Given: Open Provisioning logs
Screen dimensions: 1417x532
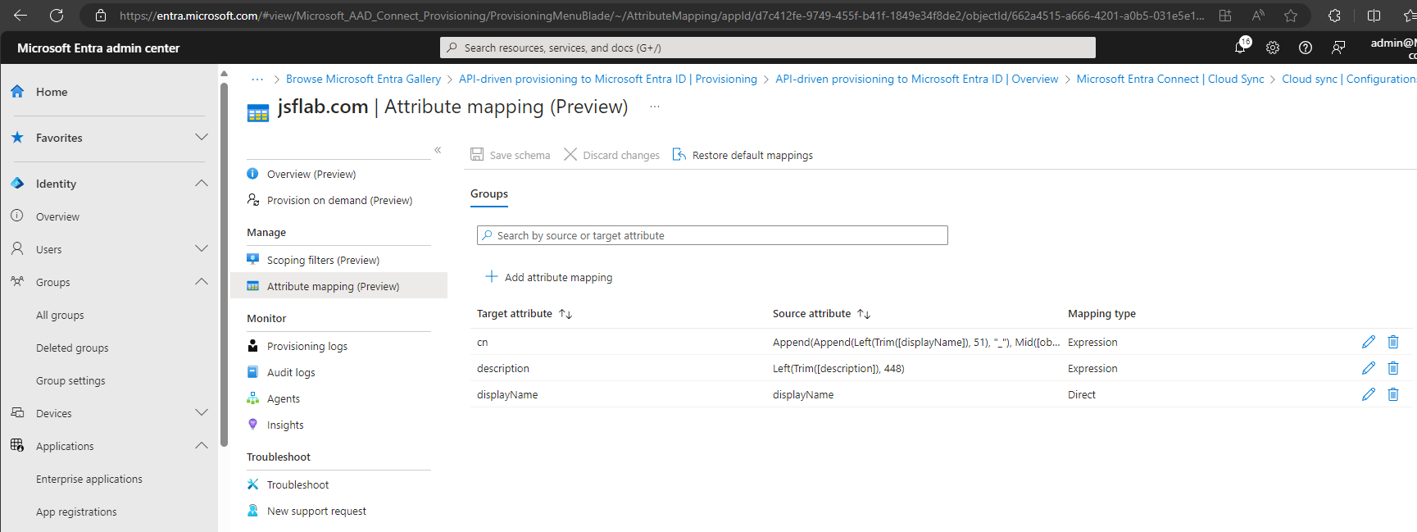Looking at the screenshot, I should click(307, 346).
